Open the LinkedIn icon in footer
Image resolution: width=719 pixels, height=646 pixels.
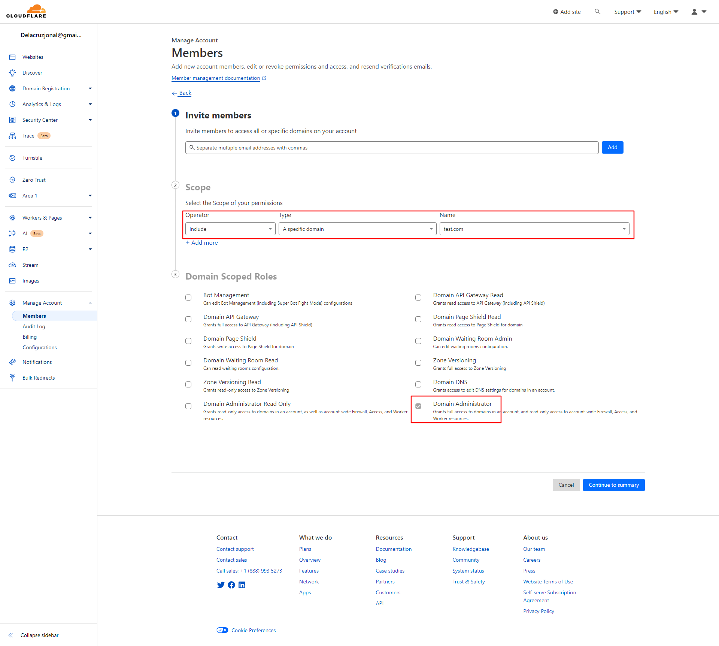pos(242,585)
